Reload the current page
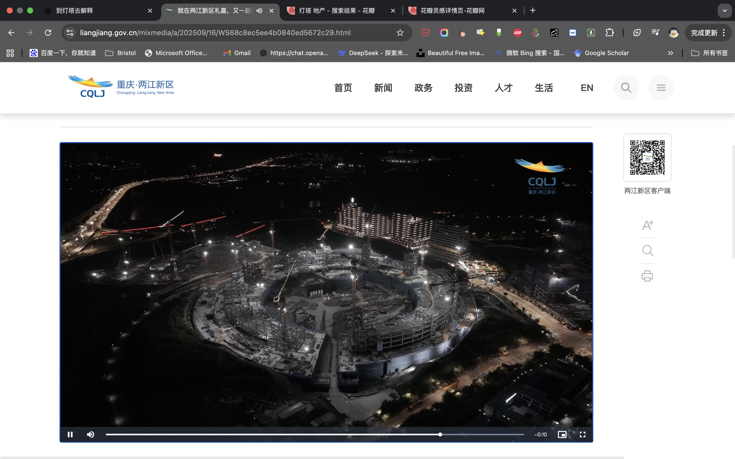The width and height of the screenshot is (735, 459). (x=48, y=32)
